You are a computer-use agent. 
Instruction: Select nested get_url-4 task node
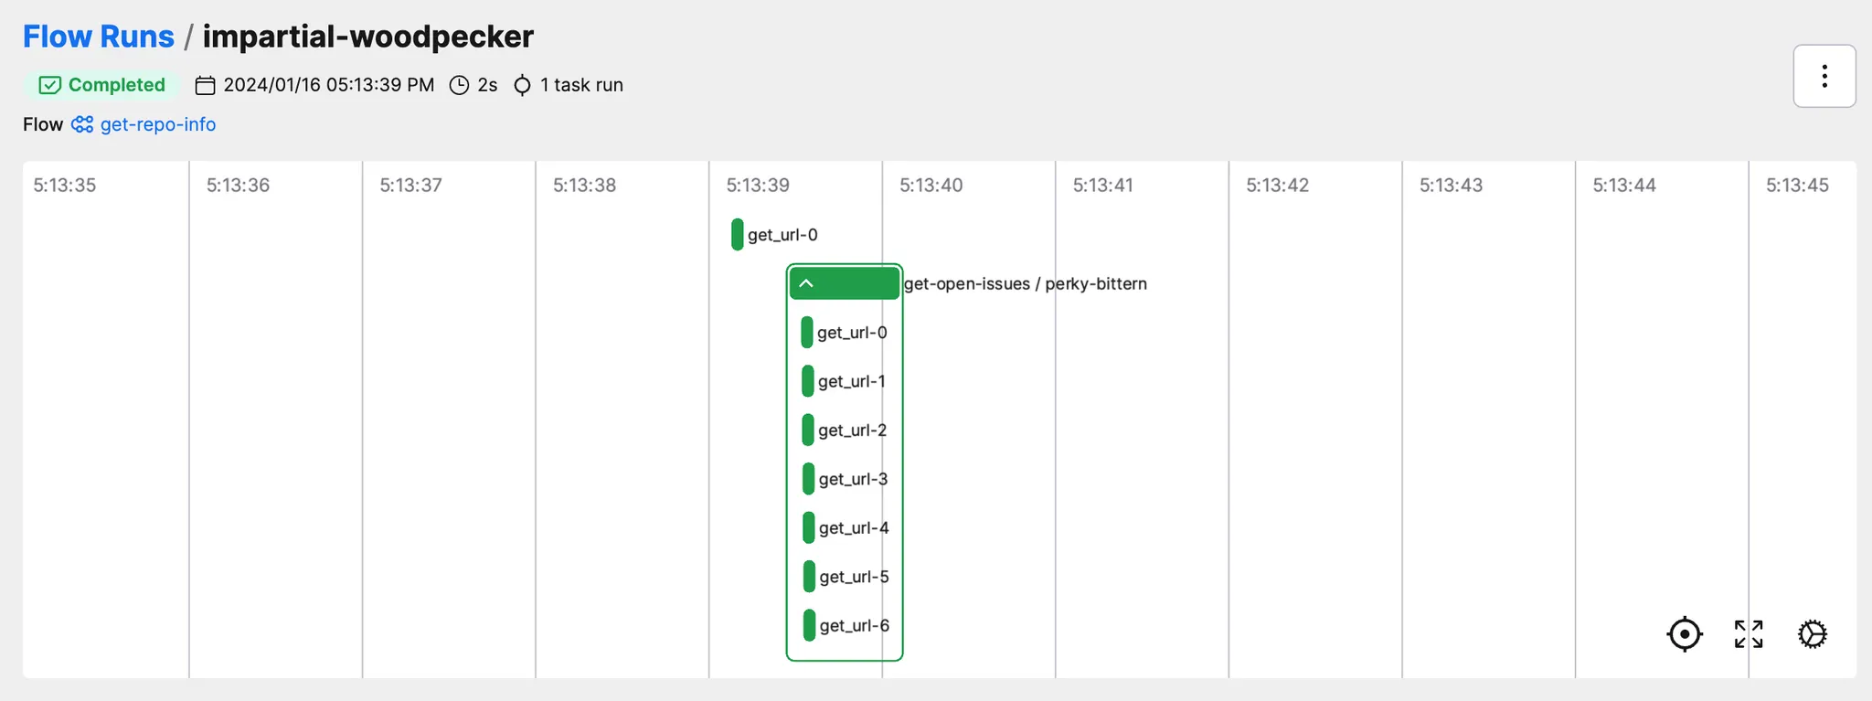809,528
